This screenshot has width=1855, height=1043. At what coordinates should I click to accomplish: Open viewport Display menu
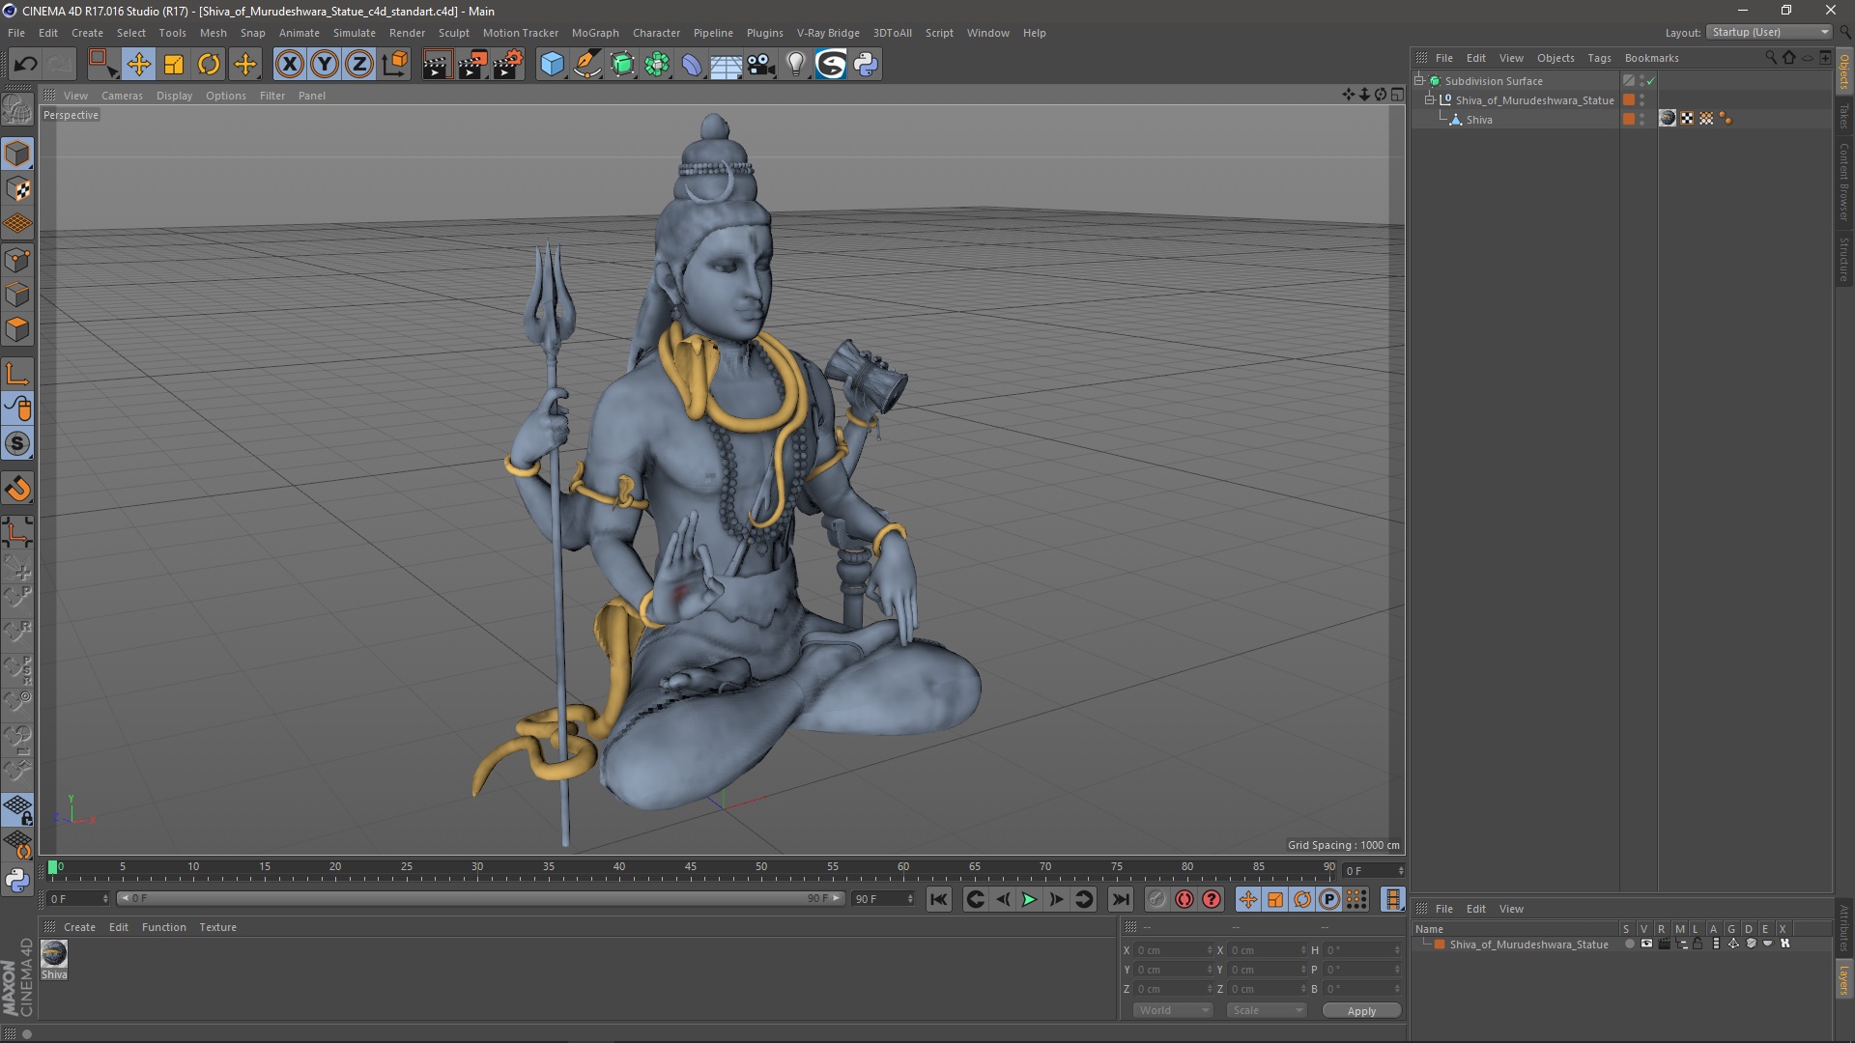pyautogui.click(x=174, y=96)
